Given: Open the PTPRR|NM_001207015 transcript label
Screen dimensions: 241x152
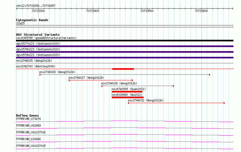Looking at the screenshot, I should [31, 146].
